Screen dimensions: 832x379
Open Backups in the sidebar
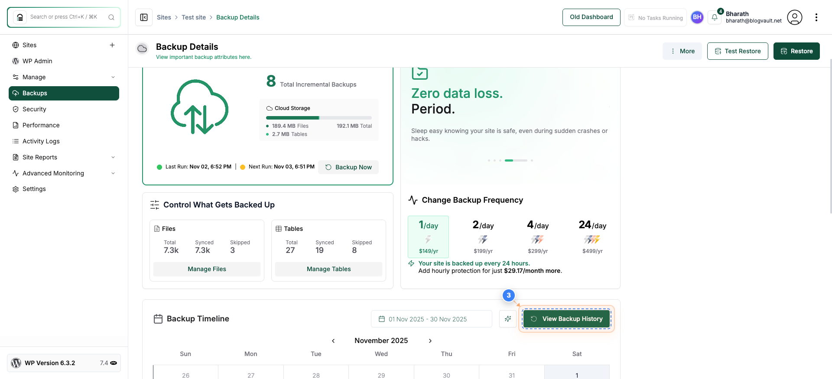(64, 93)
